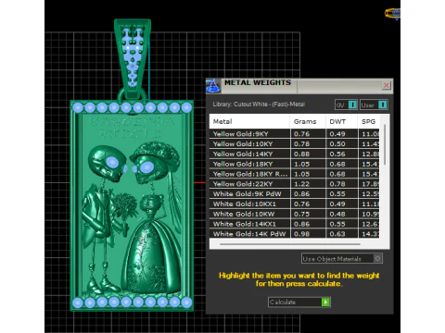Screen dimensions: 445x333
Task: Click the Library: Cutout White label
Action: point(259,105)
